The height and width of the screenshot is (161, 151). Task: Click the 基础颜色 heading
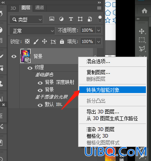click(x=44, y=75)
